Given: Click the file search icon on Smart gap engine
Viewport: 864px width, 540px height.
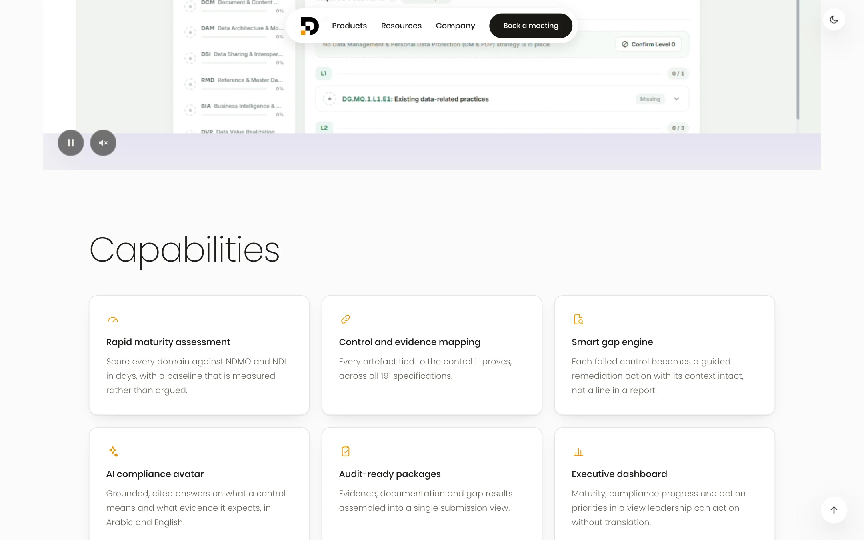Looking at the screenshot, I should (x=578, y=319).
